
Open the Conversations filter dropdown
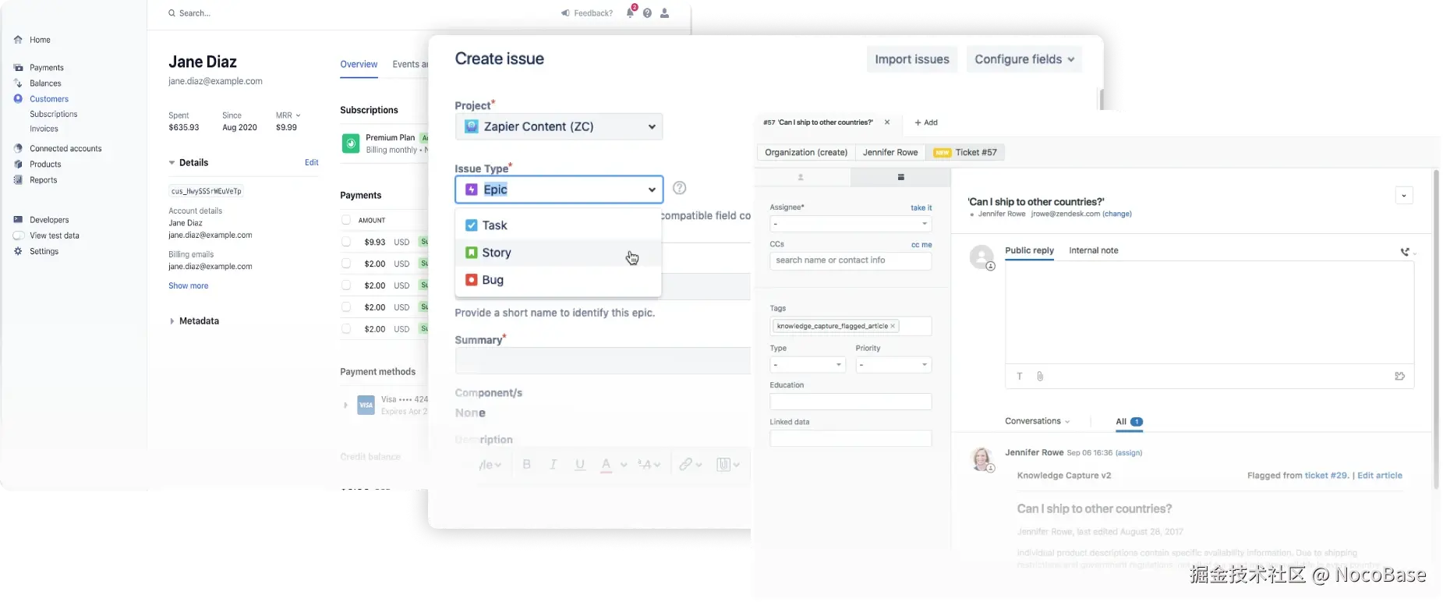point(1037,421)
